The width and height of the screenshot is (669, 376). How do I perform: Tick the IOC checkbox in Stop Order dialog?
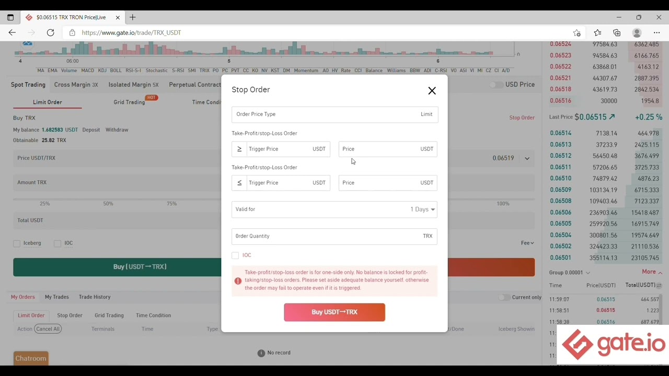235,255
